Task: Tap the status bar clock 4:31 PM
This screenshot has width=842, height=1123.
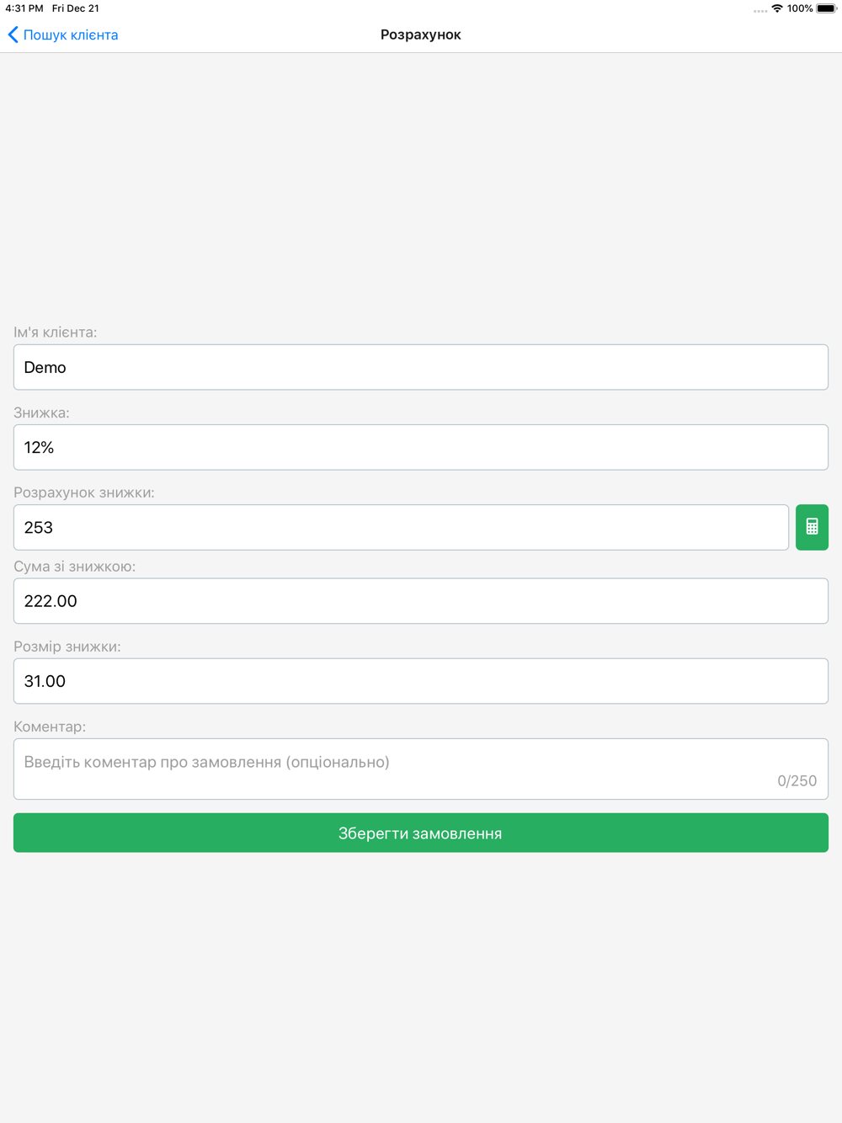Action: pyautogui.click(x=24, y=8)
